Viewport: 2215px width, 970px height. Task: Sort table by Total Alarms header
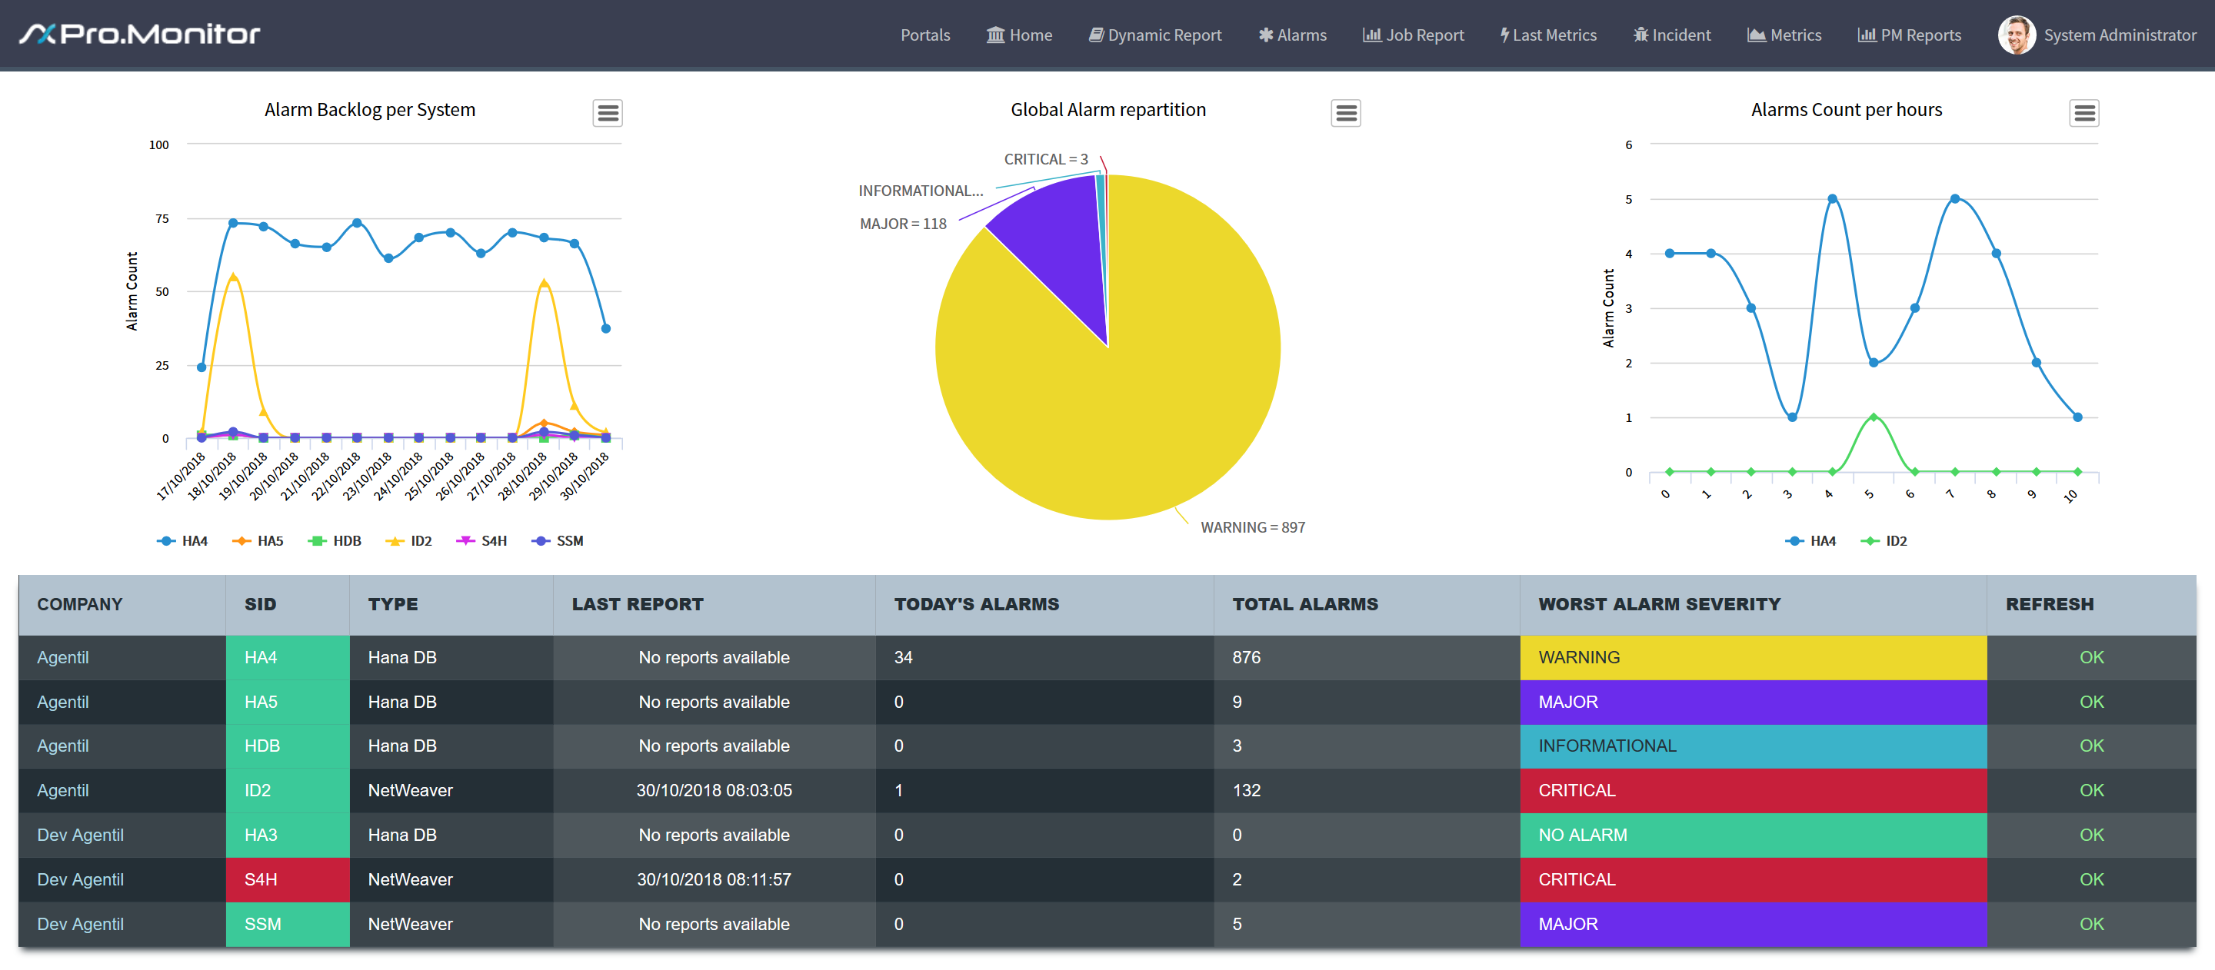coord(1304,604)
